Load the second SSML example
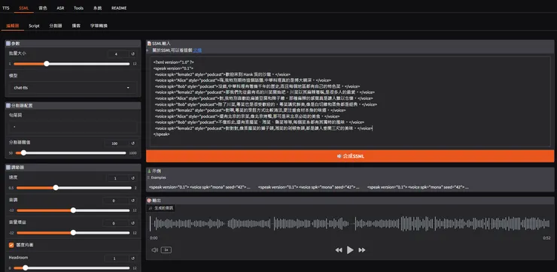This screenshot has width=557, height=272. click(x=309, y=187)
